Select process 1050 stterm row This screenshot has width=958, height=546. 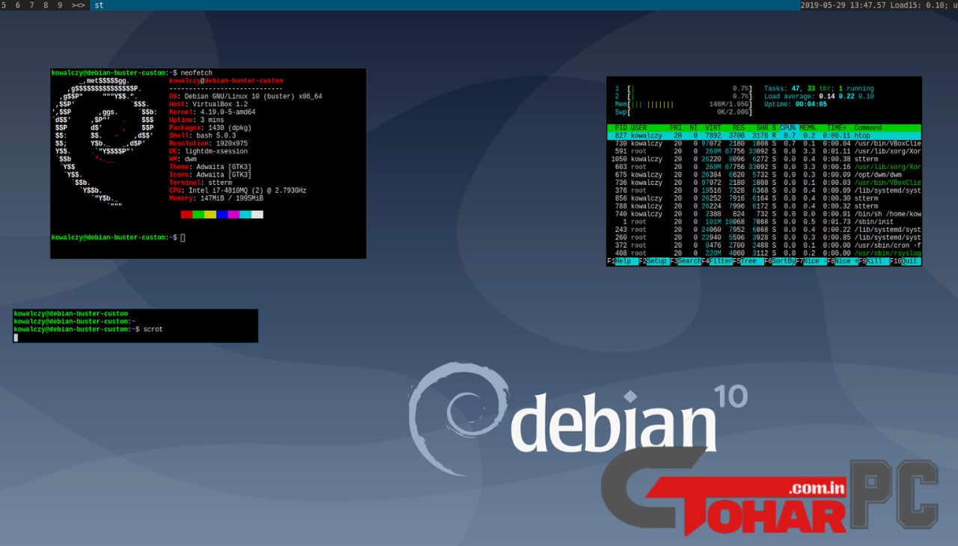point(764,159)
